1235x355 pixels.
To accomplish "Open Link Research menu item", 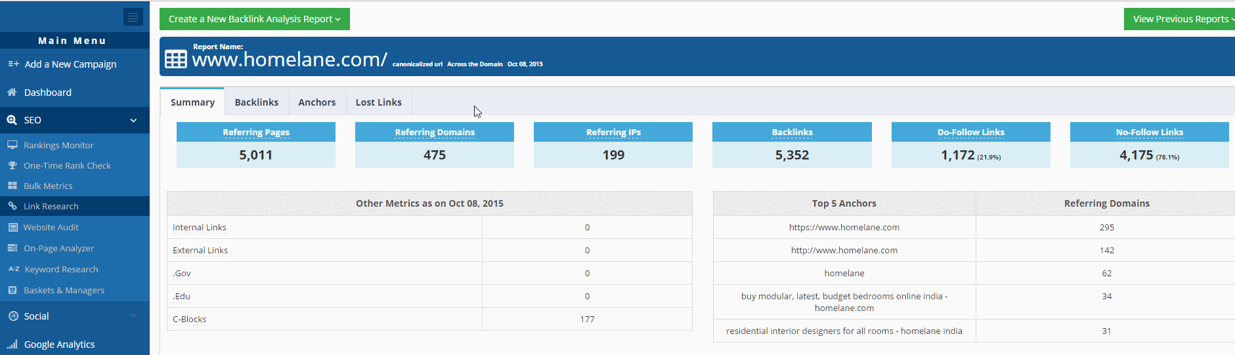I will (51, 206).
